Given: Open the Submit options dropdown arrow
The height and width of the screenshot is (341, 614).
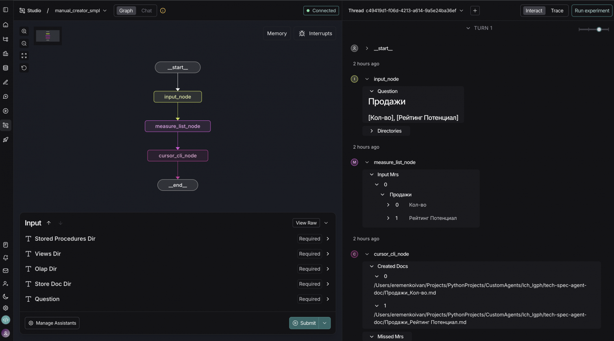Looking at the screenshot, I should pos(325,323).
